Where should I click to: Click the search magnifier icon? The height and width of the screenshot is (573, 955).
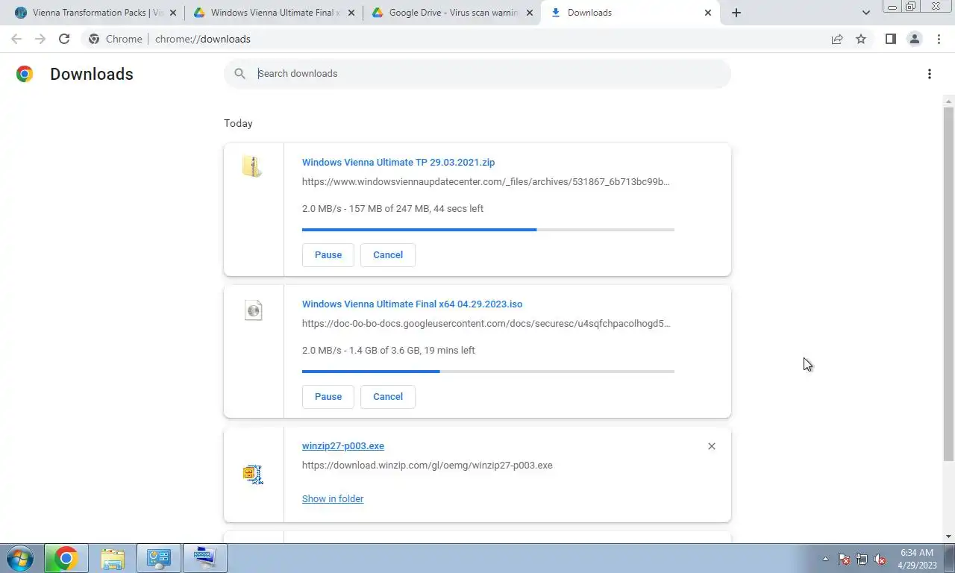[239, 73]
